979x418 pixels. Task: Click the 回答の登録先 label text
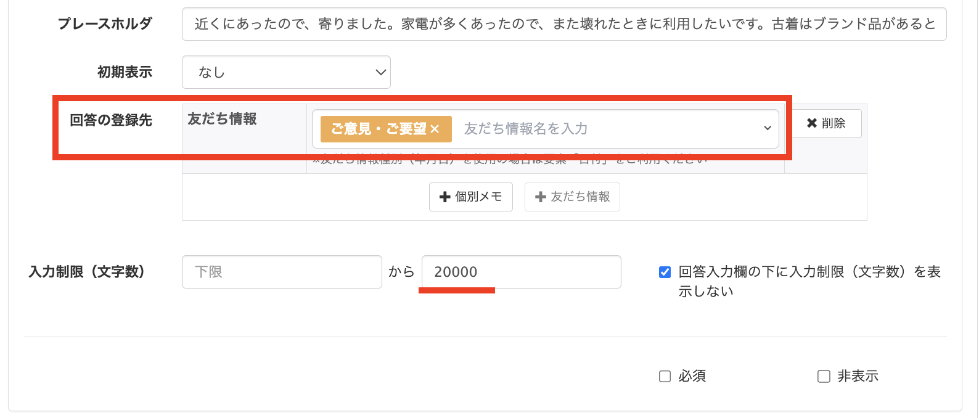click(x=111, y=120)
